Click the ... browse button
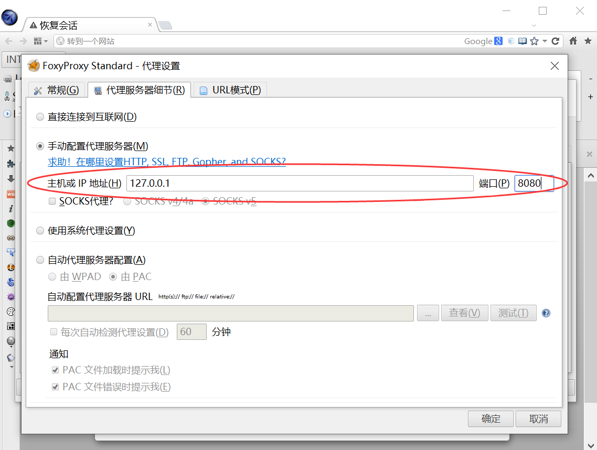This screenshot has width=597, height=450. tap(428, 313)
